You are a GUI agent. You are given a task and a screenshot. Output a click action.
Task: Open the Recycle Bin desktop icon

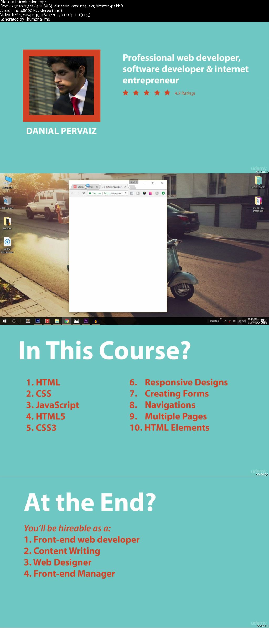click(x=7, y=202)
